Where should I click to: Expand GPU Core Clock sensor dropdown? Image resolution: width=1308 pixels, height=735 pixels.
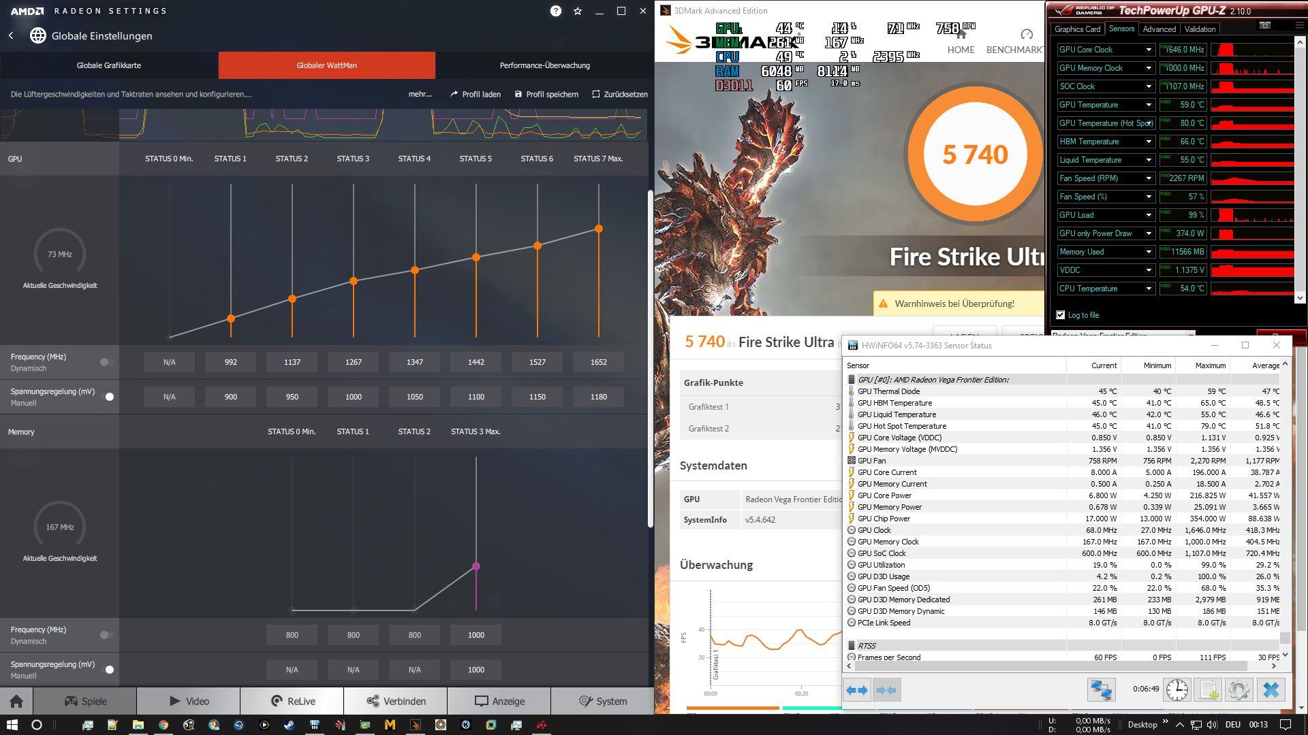pos(1149,50)
